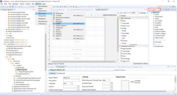Open Data Source Explorer view
This screenshot has height=95, width=177.
tap(69, 17)
